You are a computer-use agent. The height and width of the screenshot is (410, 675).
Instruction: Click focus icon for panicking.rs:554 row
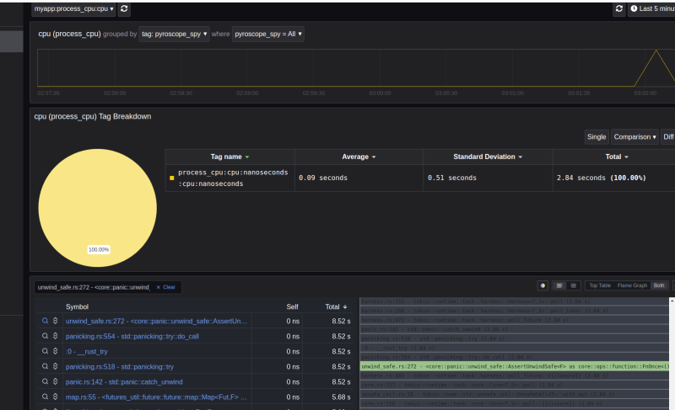tap(56, 336)
